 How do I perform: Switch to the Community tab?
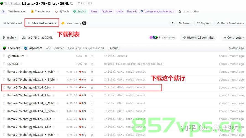pyautogui.click(x=74, y=23)
